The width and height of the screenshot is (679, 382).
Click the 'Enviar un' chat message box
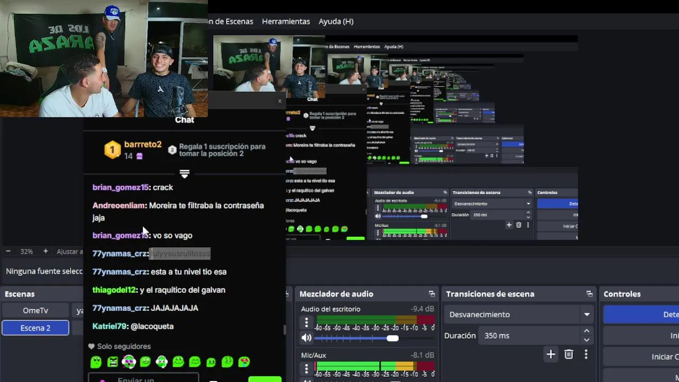(x=143, y=378)
